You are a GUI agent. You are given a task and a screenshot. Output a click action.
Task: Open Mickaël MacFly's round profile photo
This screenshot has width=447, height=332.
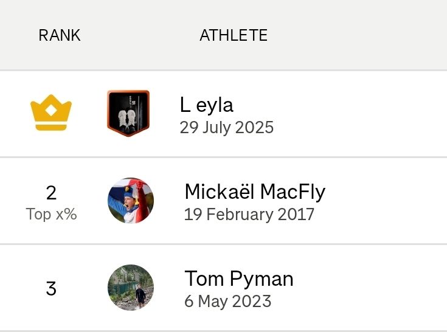[131, 200]
